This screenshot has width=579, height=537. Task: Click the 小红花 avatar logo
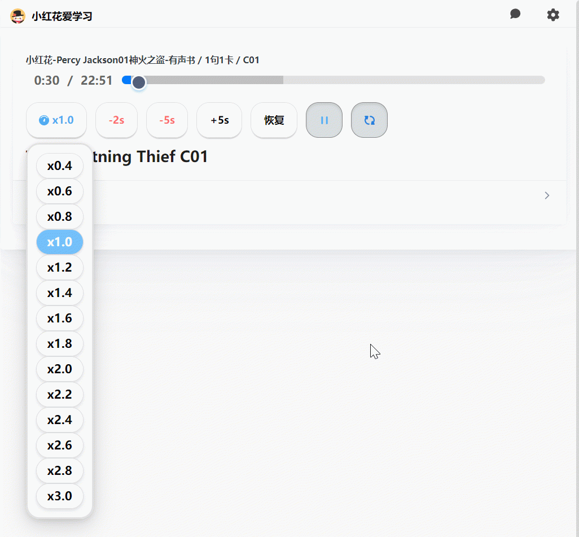18,16
